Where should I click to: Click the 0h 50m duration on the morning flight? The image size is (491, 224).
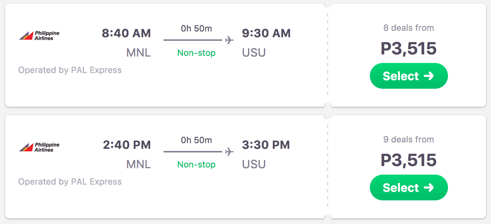(196, 29)
